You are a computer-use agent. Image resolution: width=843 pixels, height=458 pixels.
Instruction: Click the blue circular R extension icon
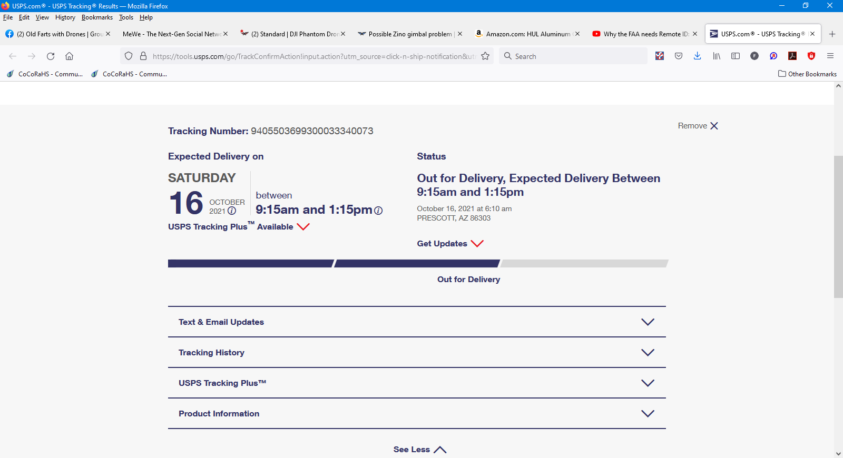(773, 56)
